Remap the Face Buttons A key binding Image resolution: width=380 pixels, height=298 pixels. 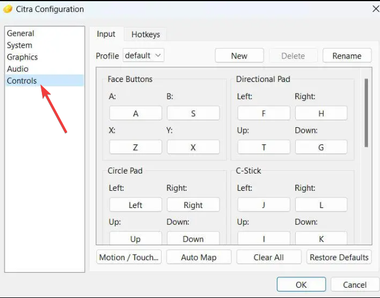[x=135, y=113]
